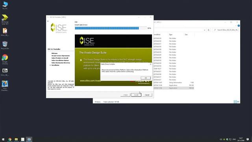Open Google Chrome desktop shortcut
Viewport: 252px width, 142px height.
5,59
